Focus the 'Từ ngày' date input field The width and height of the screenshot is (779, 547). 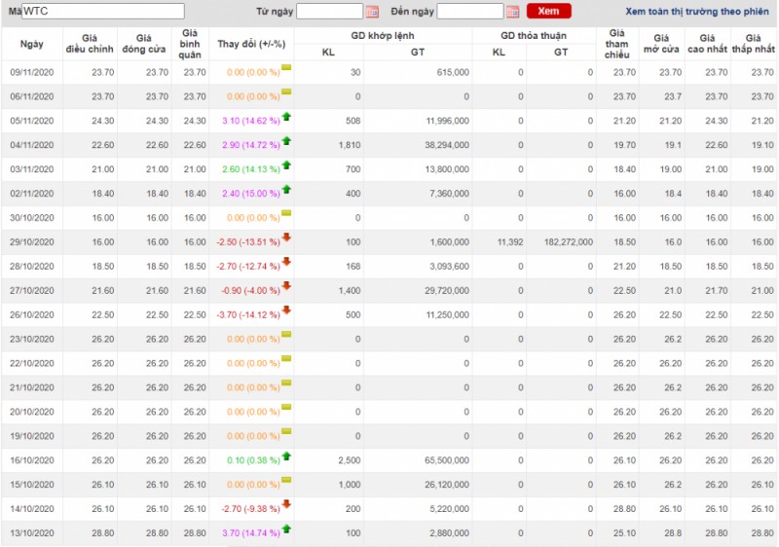[329, 12]
